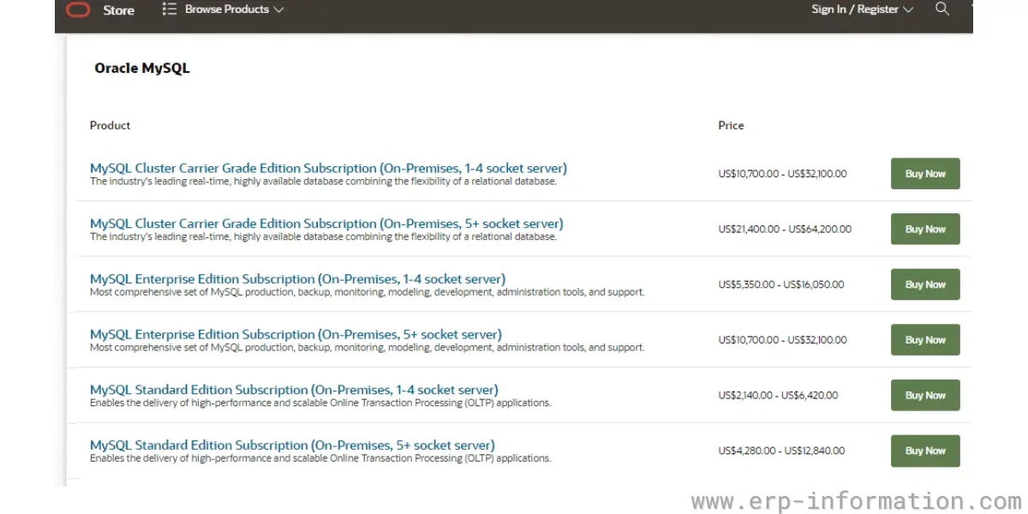Click the Product column header

pos(110,125)
